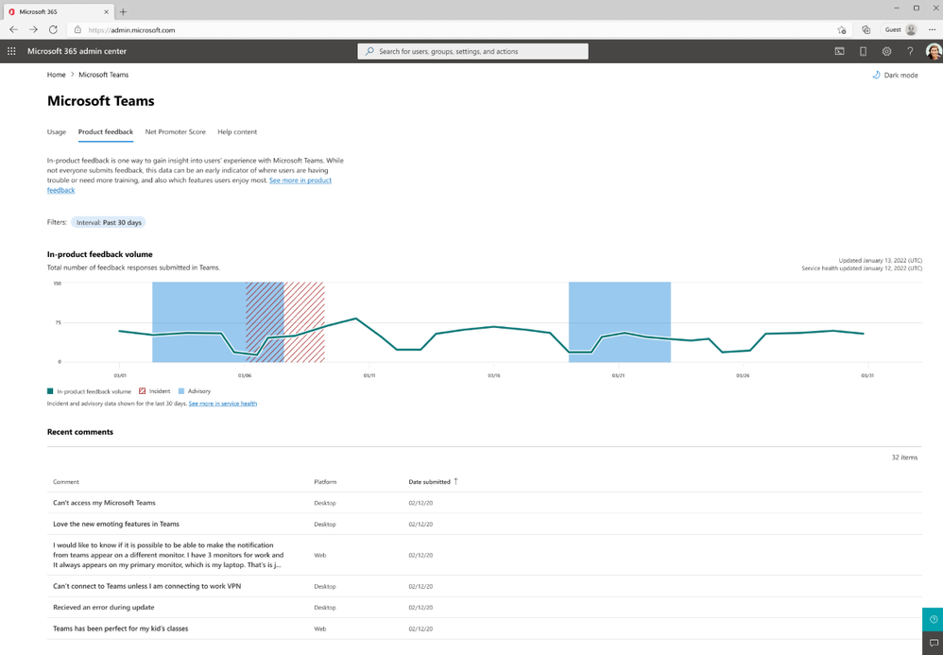Close the Microsoft 365 browser tab
Screen dimensions: 943x655
pyautogui.click(x=107, y=11)
